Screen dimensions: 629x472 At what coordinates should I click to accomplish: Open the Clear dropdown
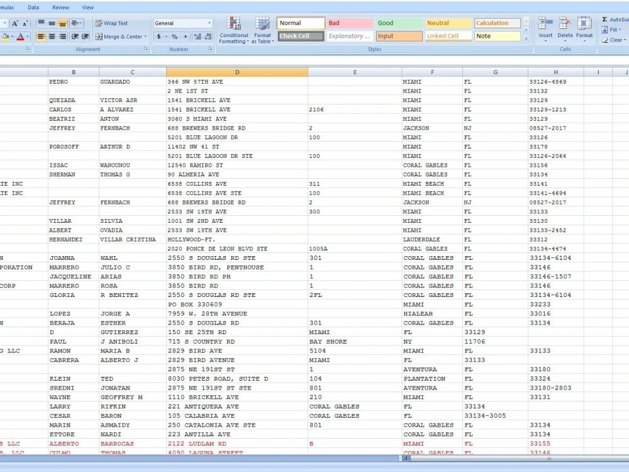click(x=614, y=40)
